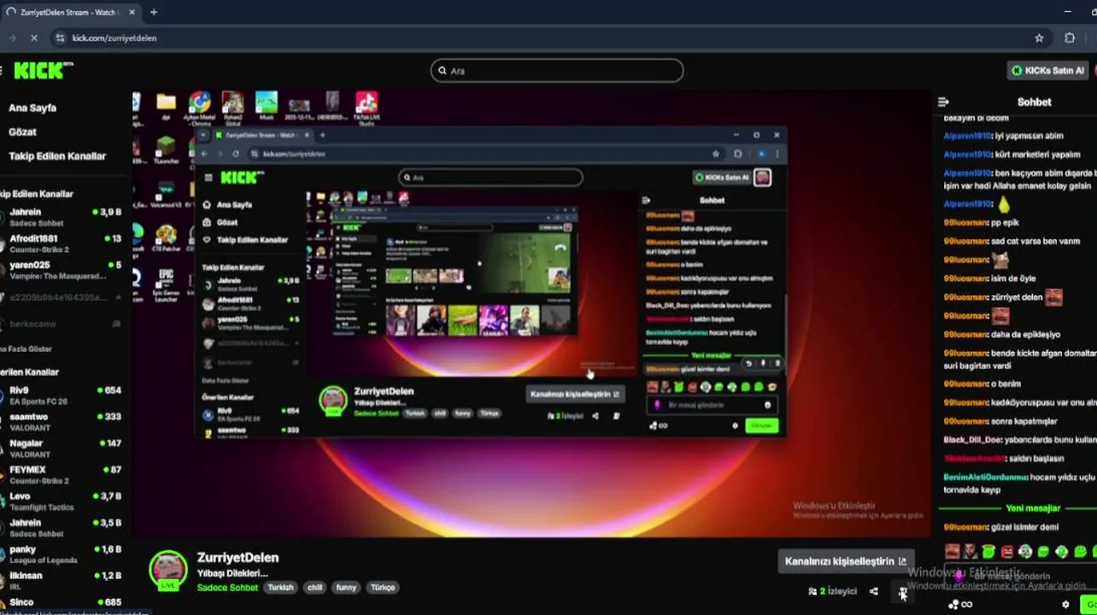Pick the bearded man emote in chat
1097x615 pixels.
pyautogui.click(x=970, y=552)
